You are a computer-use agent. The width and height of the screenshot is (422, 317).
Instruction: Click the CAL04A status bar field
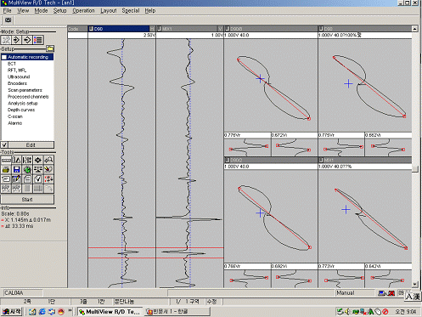[23, 293]
